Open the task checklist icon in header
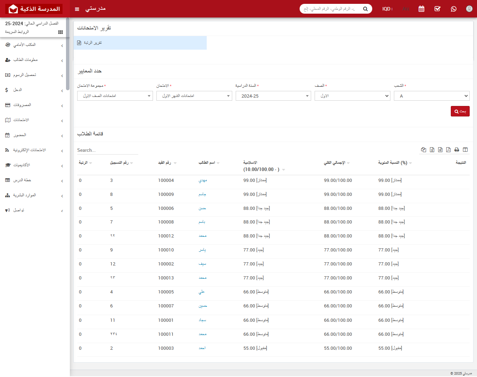The width and height of the screenshot is (477, 377). pos(438,9)
